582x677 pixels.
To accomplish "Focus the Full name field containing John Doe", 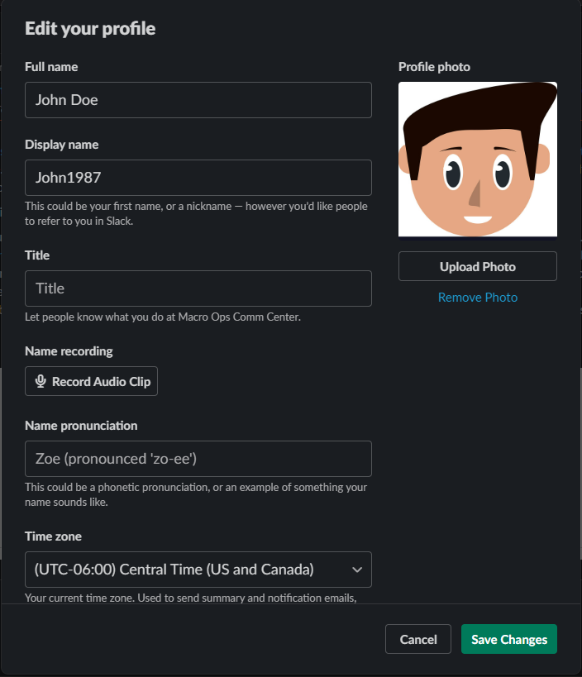I will pyautogui.click(x=198, y=100).
